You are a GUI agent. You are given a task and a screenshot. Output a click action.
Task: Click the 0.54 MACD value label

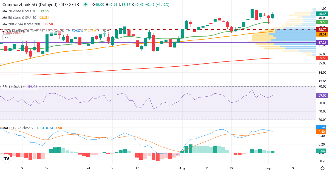(321, 127)
